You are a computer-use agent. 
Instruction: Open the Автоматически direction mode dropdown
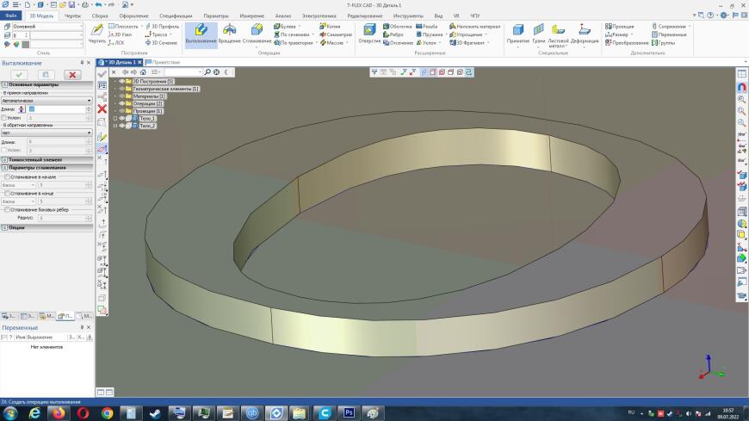[46, 101]
